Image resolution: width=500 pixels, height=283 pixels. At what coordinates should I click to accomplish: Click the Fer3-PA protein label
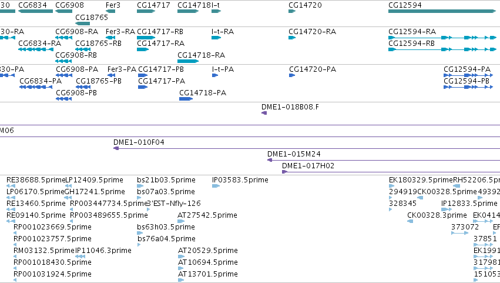pos(122,69)
